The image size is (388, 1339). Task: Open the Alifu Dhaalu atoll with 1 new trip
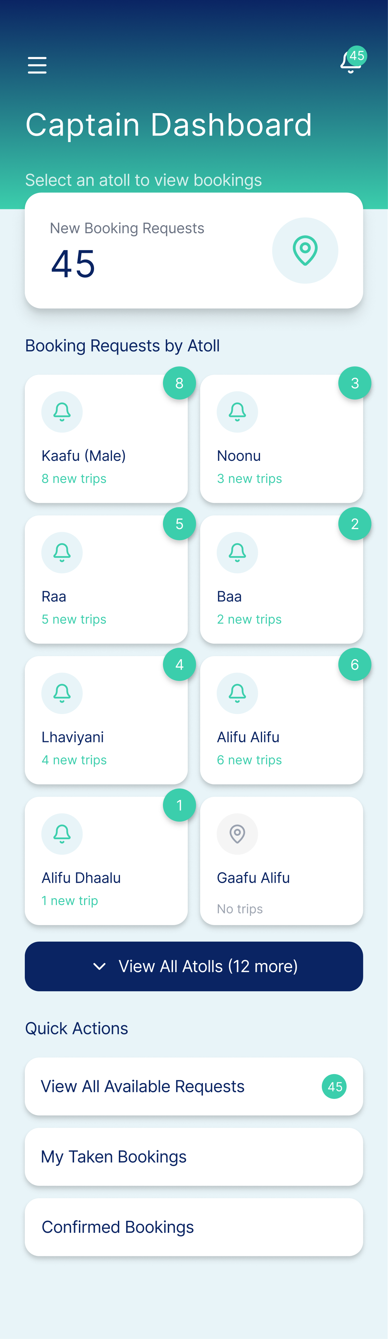point(106,861)
